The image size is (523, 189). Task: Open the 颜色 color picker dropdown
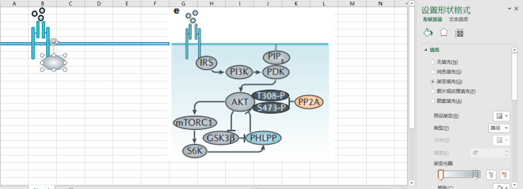pyautogui.click(x=501, y=187)
